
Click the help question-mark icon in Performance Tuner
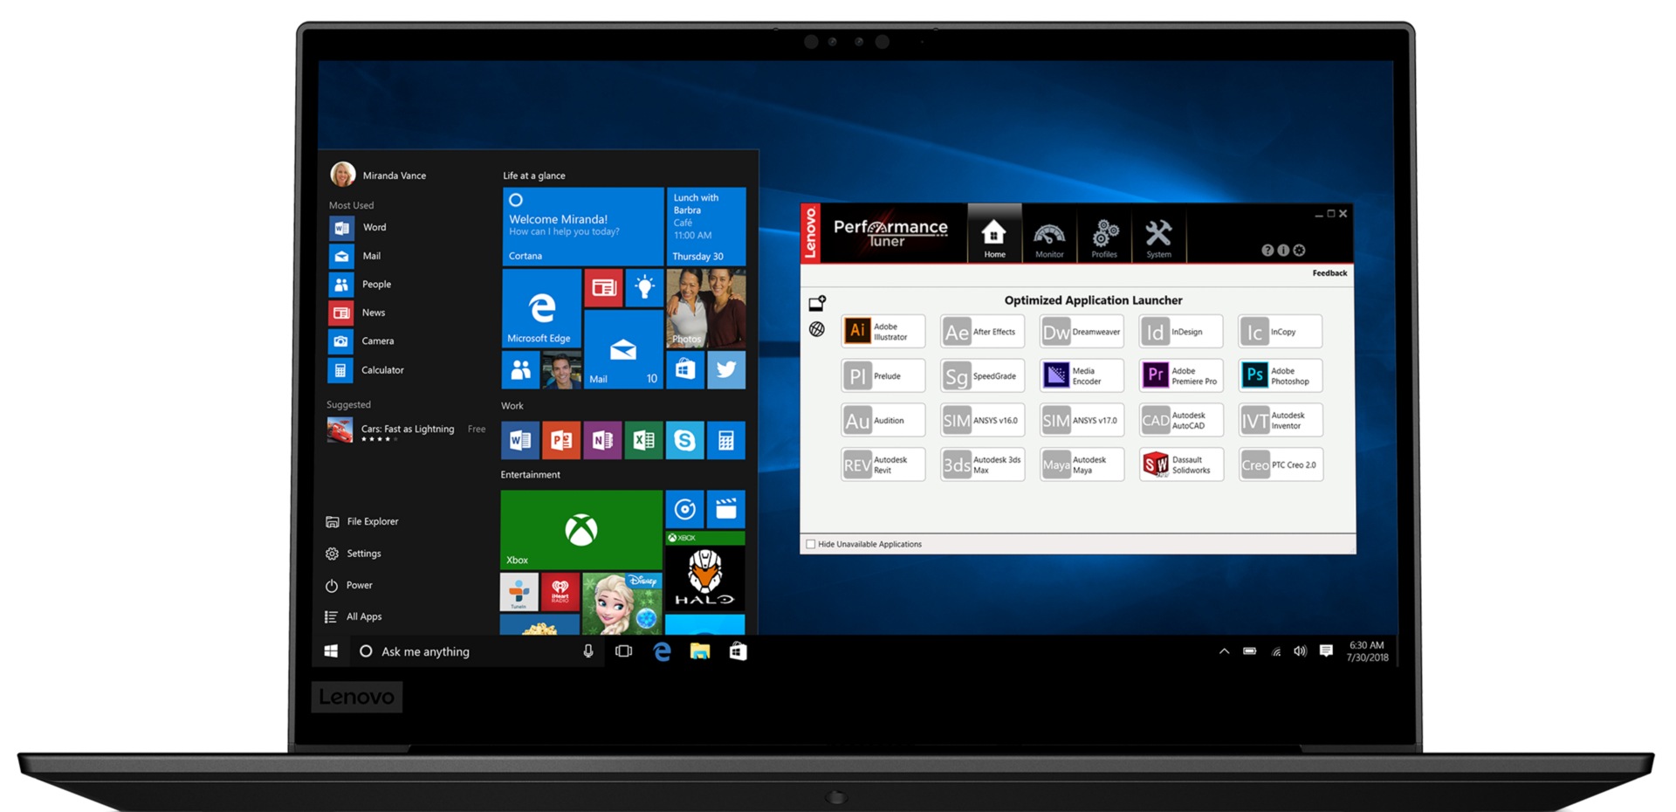click(1268, 250)
